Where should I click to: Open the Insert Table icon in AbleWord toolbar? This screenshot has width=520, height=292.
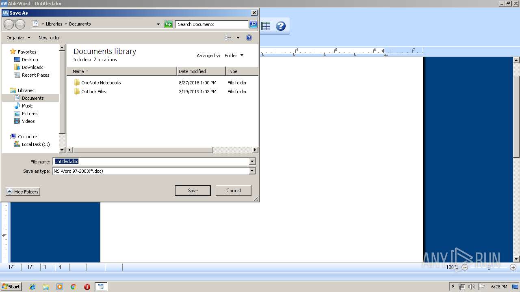[266, 26]
